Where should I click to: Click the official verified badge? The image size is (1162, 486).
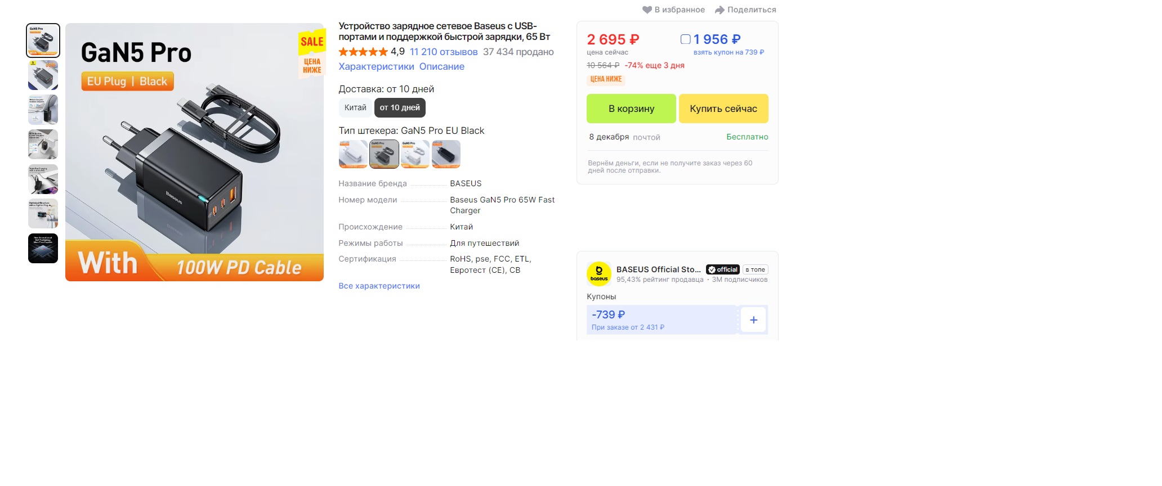(x=723, y=269)
